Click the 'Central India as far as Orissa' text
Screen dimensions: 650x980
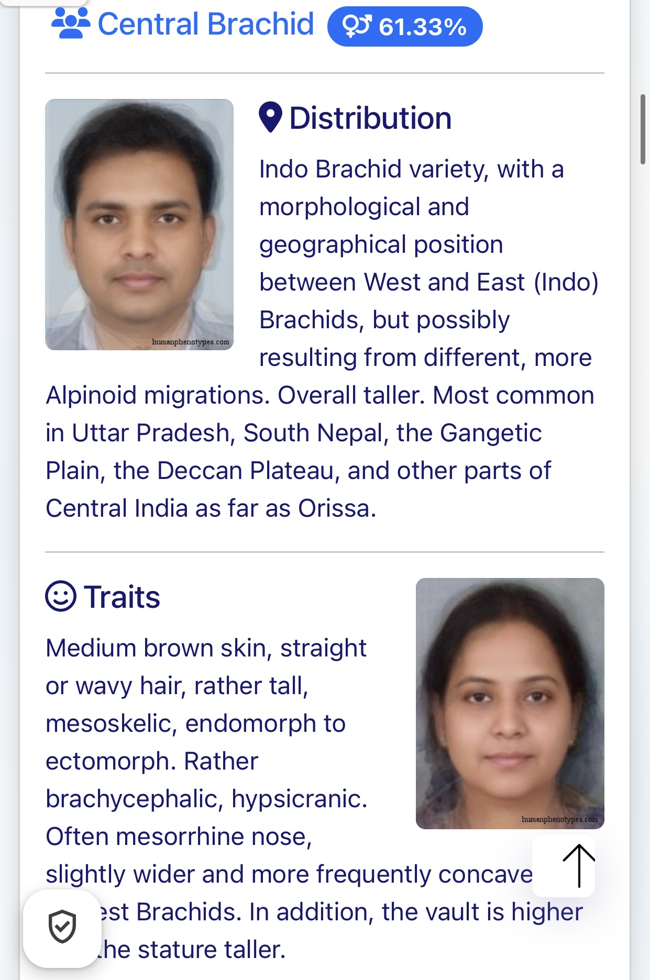[211, 508]
